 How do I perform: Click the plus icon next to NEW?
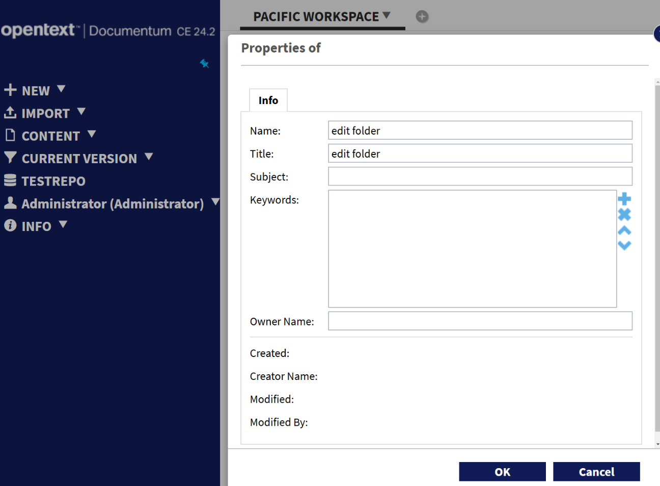click(10, 90)
